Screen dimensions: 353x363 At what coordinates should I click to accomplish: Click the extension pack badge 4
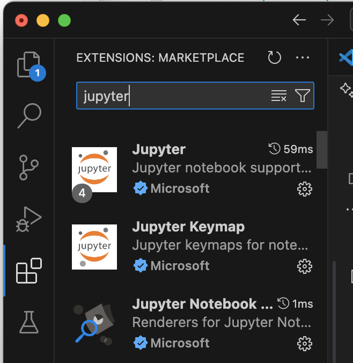pos(82,193)
